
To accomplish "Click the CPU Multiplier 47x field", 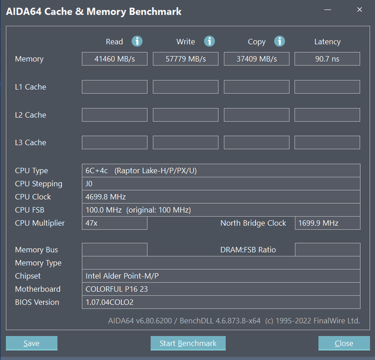I will (x=114, y=223).
